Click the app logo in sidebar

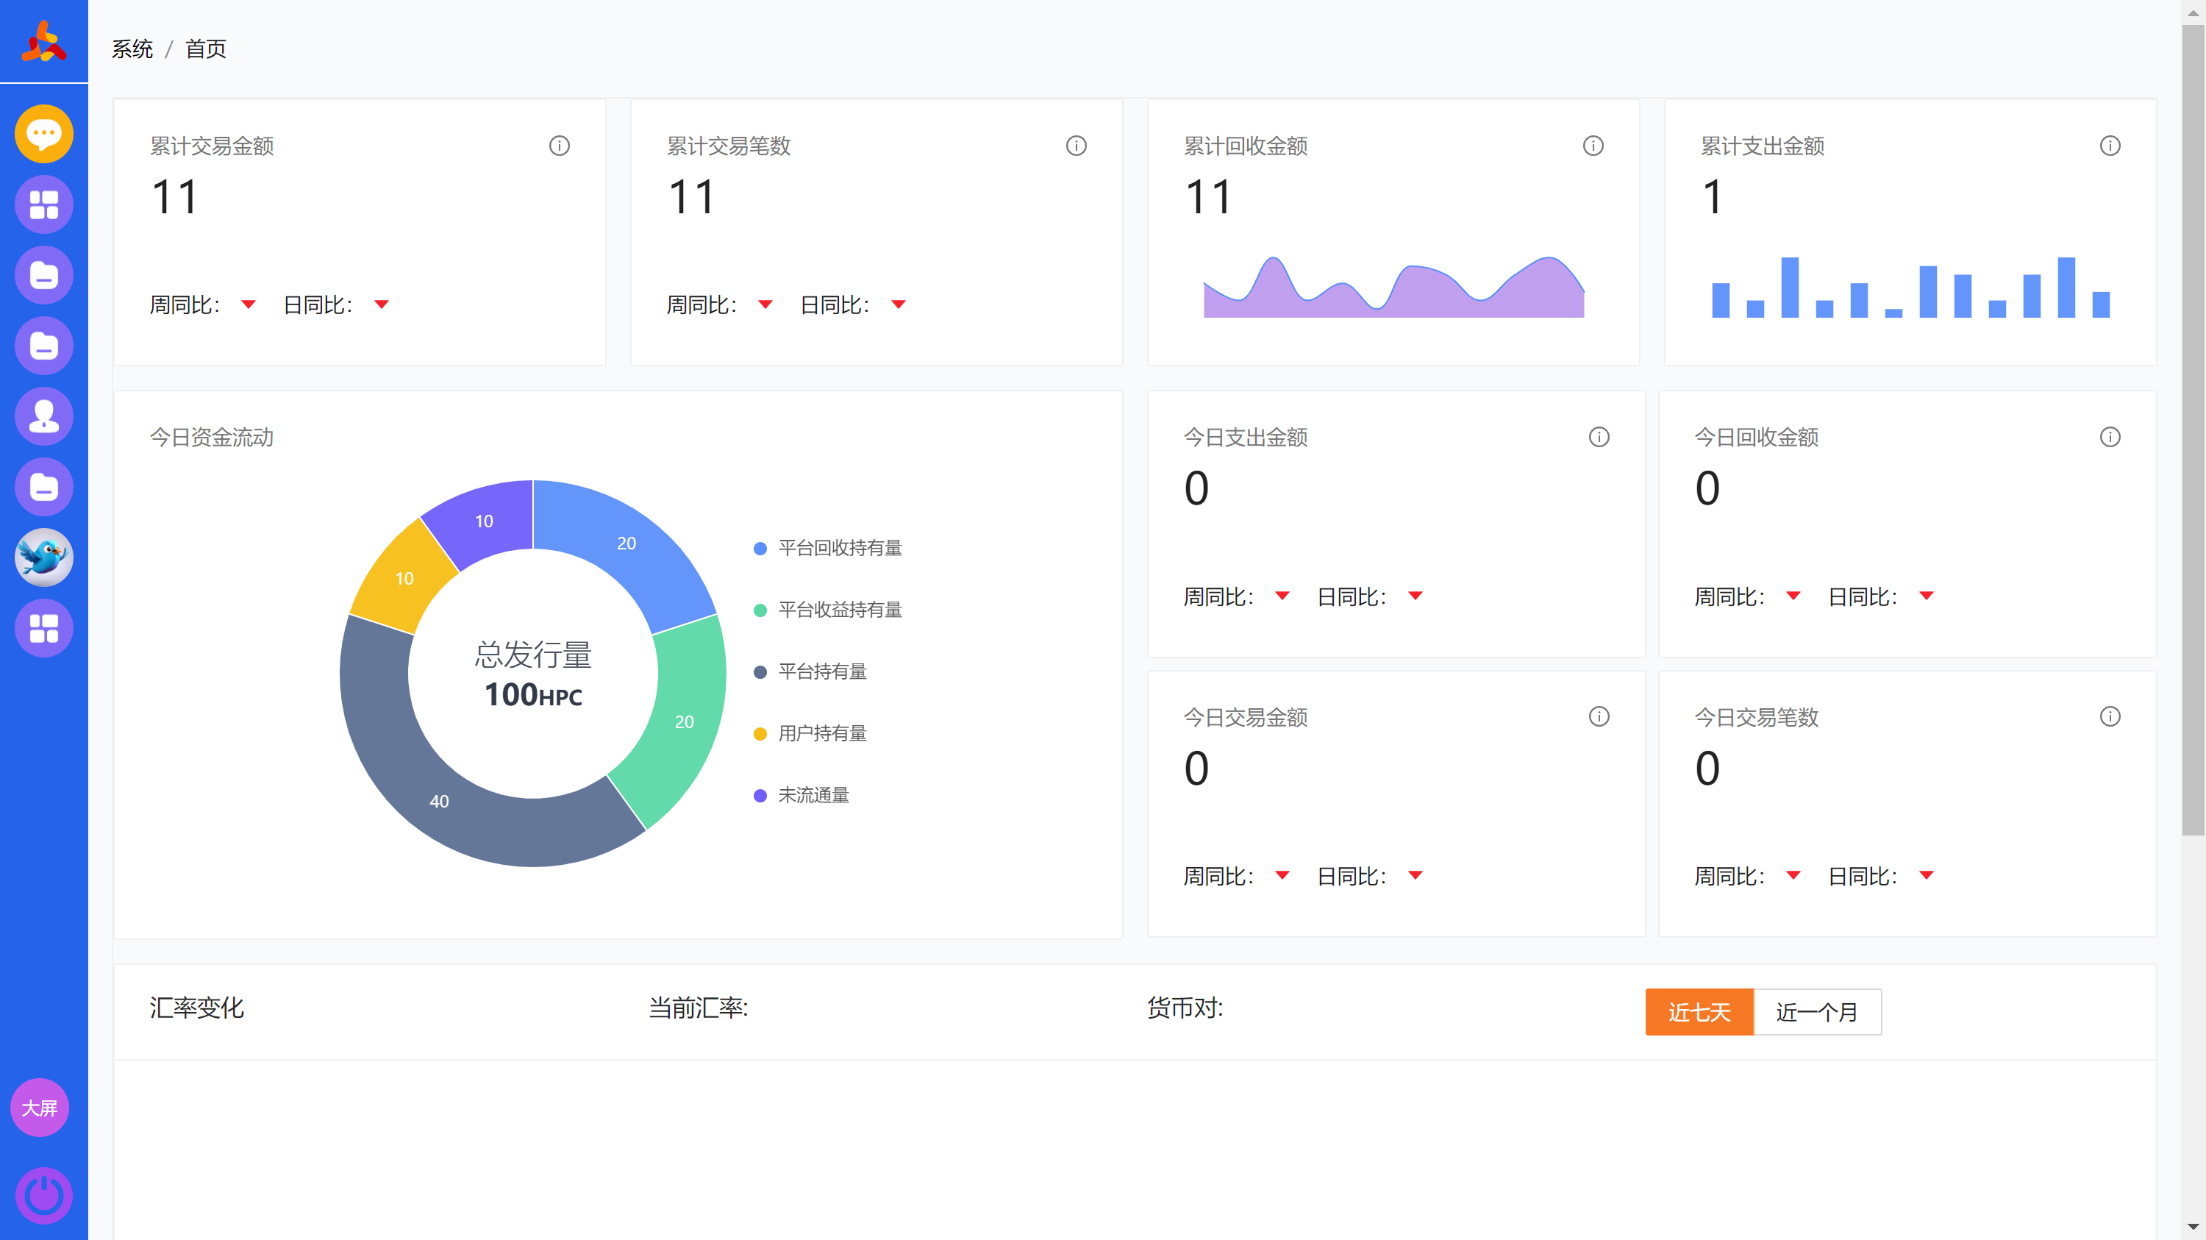[x=43, y=42]
